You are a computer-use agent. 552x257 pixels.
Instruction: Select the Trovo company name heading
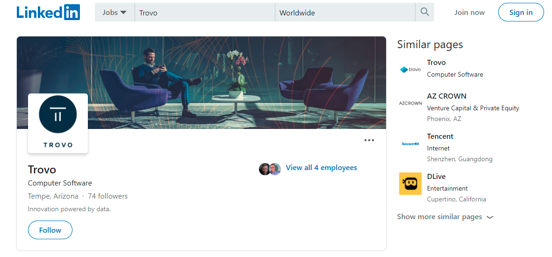pos(42,170)
